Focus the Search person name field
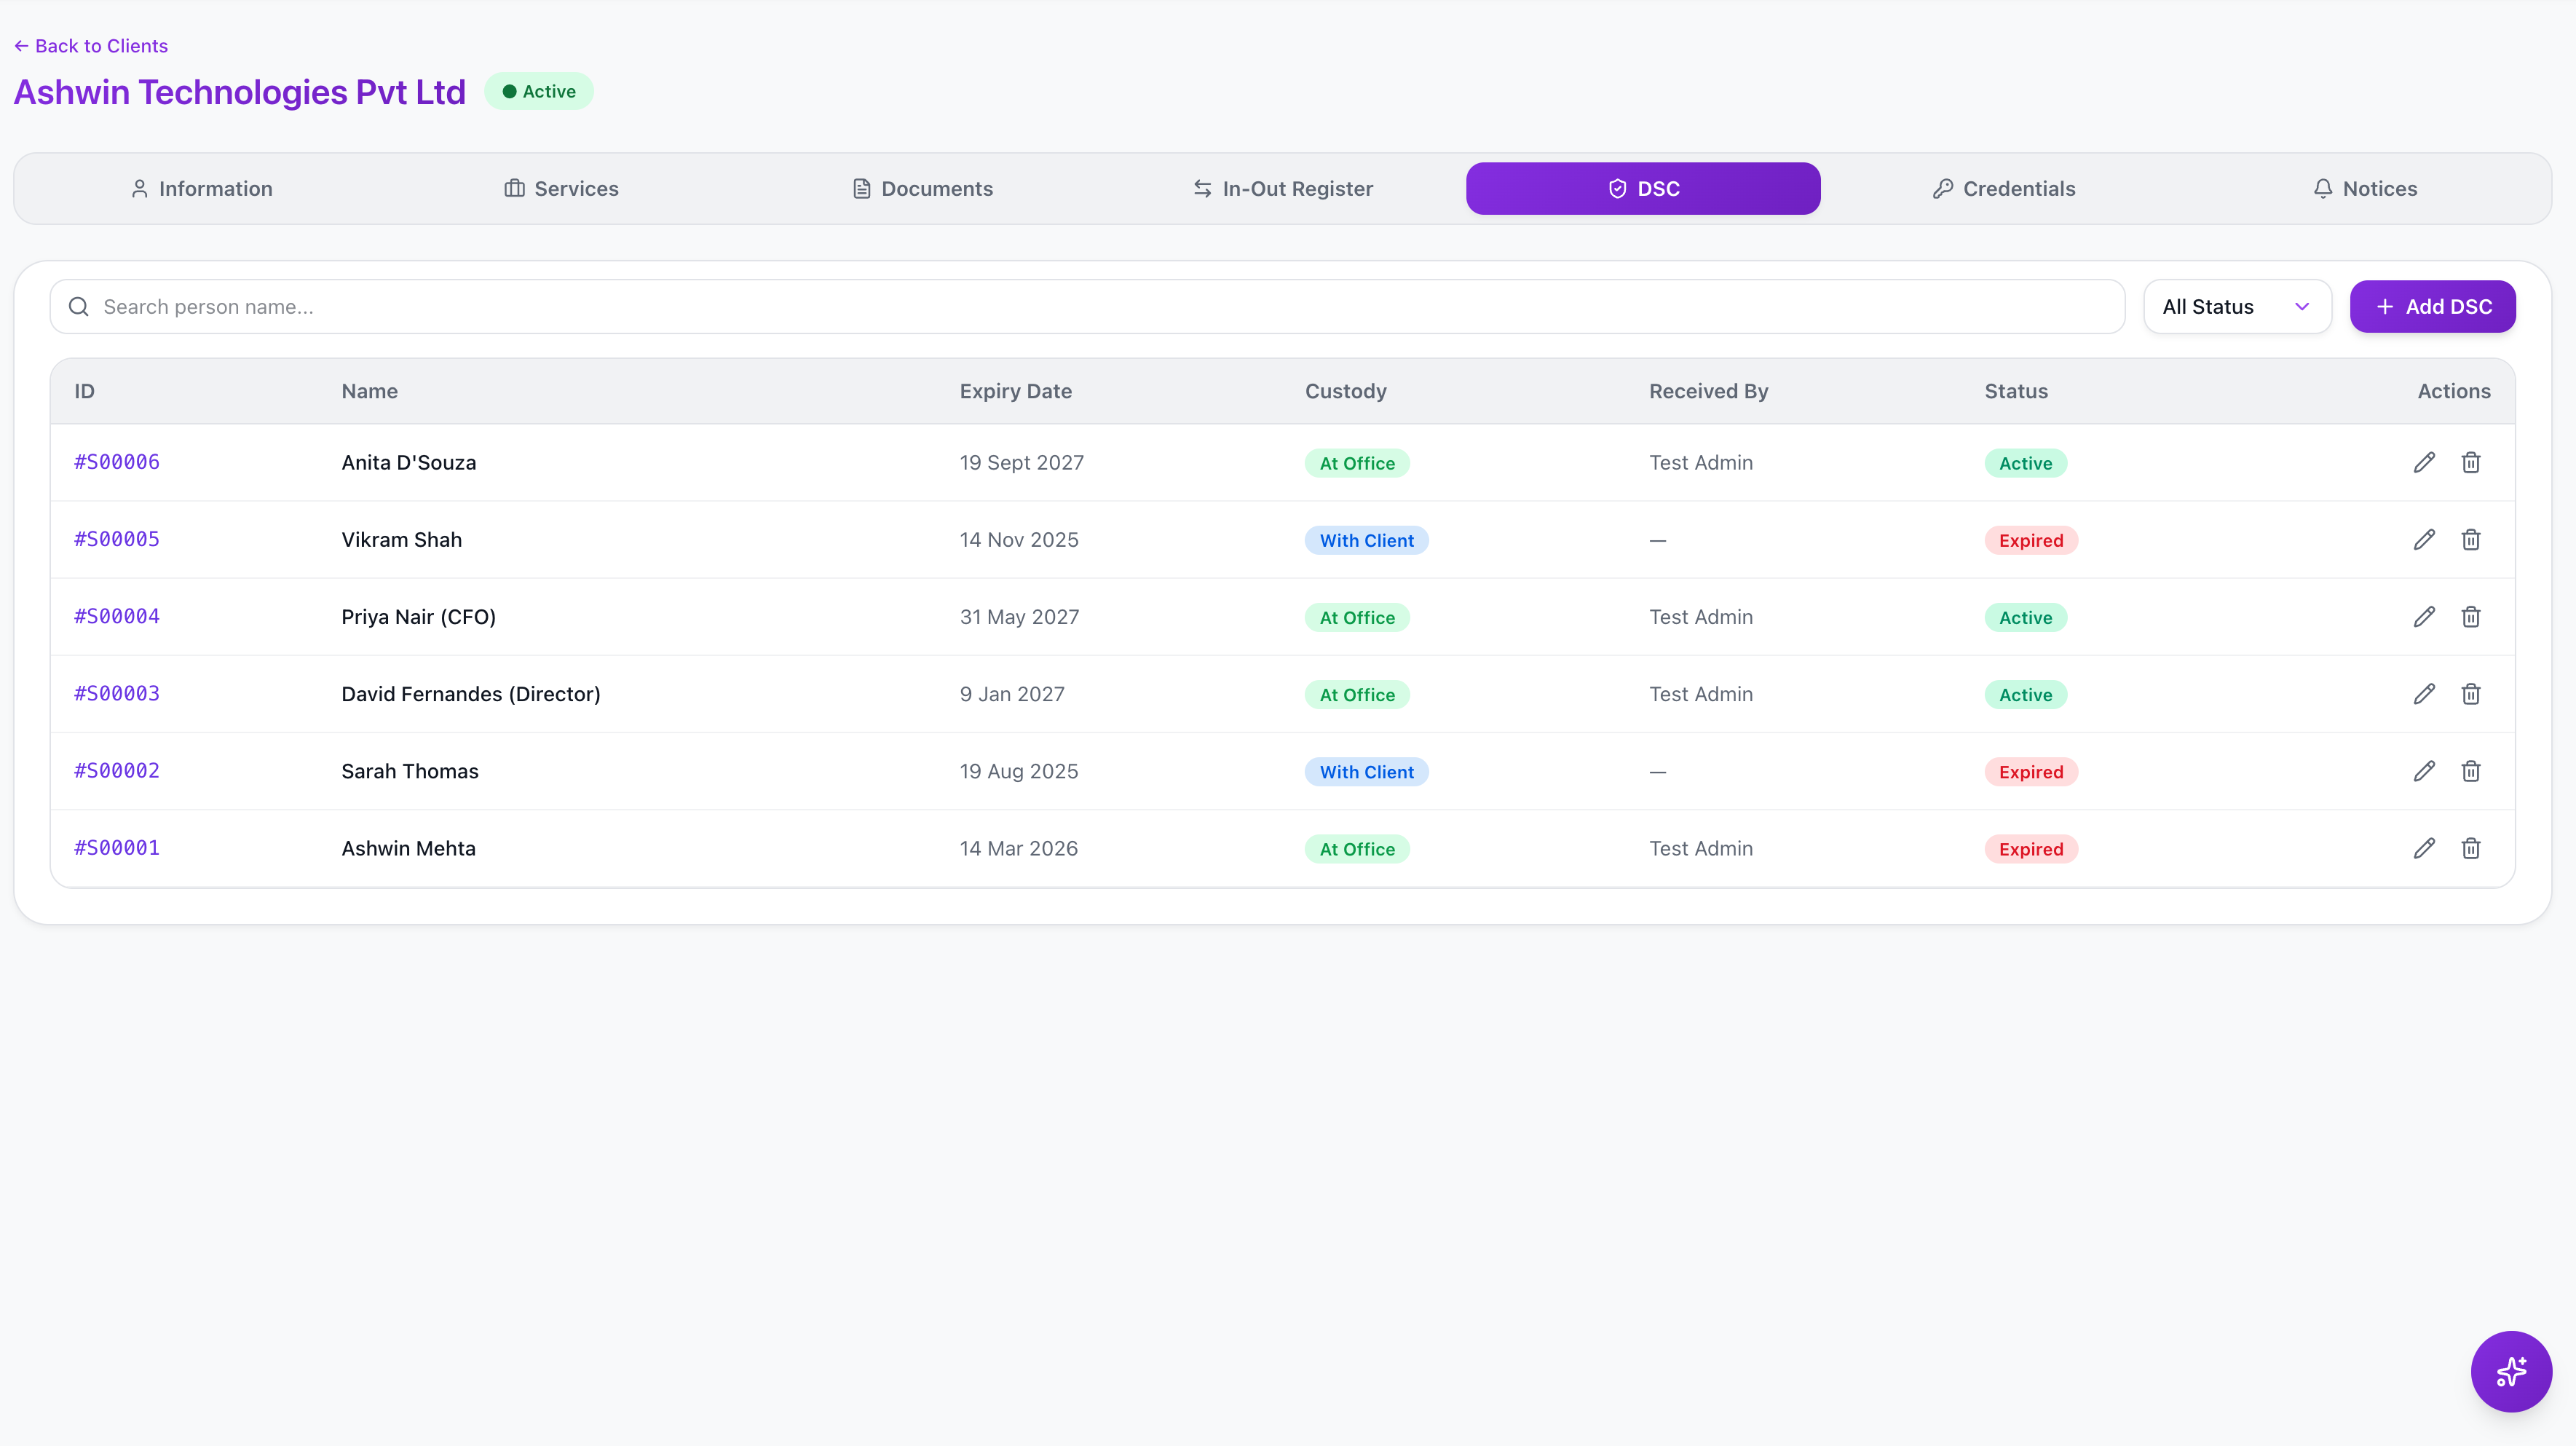 [x=1087, y=307]
